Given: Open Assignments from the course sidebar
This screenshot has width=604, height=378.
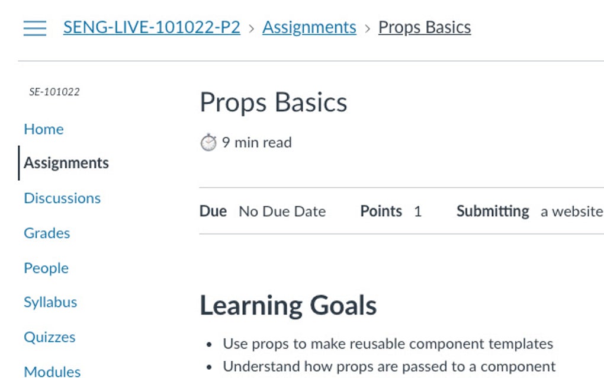Looking at the screenshot, I should pos(66,163).
